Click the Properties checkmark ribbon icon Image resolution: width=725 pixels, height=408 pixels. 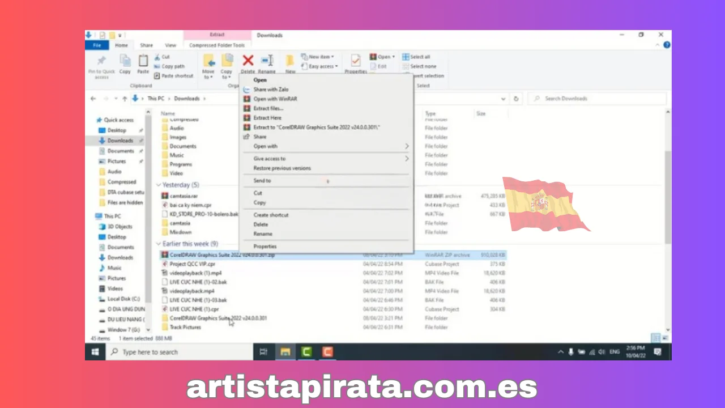pyautogui.click(x=356, y=60)
